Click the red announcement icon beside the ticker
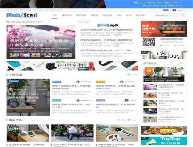The height and width of the screenshot is (147, 193). click(x=8, y=21)
